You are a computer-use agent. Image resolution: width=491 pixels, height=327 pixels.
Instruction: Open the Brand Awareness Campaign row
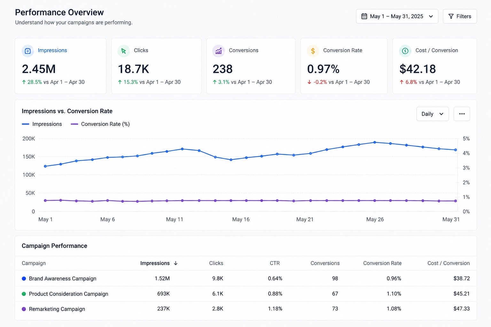pyautogui.click(x=246, y=278)
